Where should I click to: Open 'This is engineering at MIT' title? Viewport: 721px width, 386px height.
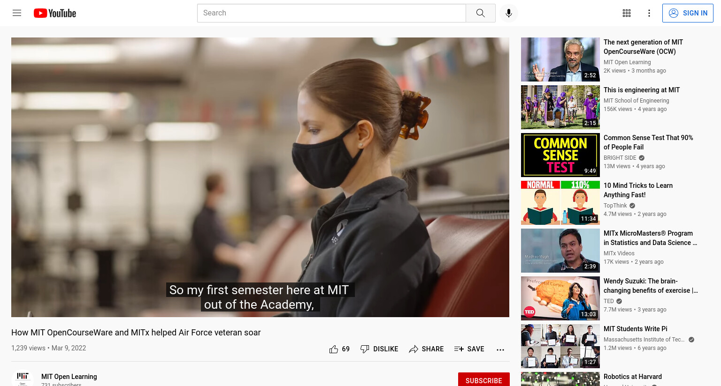[642, 90]
